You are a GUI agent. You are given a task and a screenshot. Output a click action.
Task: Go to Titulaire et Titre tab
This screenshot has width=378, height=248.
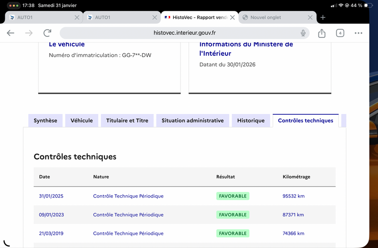[x=127, y=120]
